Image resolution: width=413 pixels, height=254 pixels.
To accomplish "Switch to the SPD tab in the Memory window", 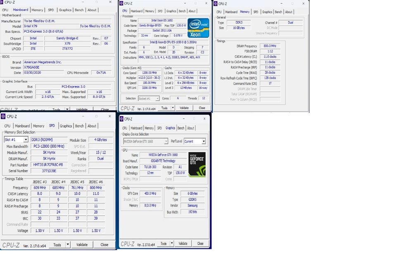I will click(x=256, y=12).
